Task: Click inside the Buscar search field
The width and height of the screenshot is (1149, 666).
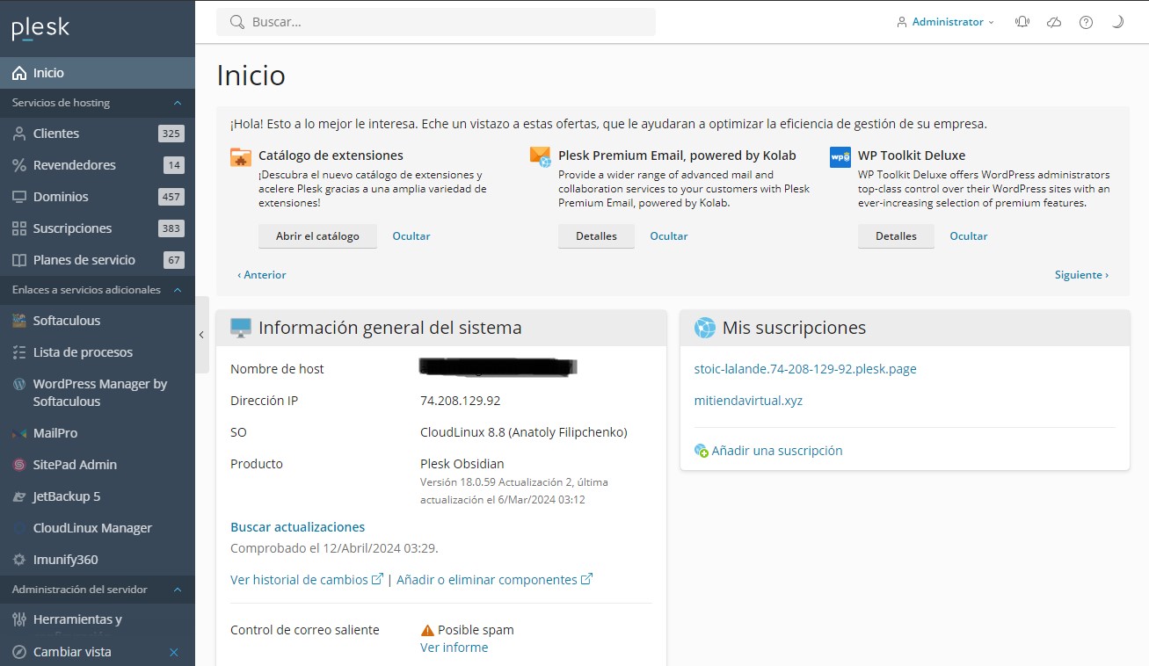Action: (437, 21)
